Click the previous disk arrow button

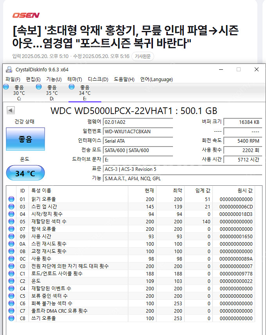pos(11,111)
